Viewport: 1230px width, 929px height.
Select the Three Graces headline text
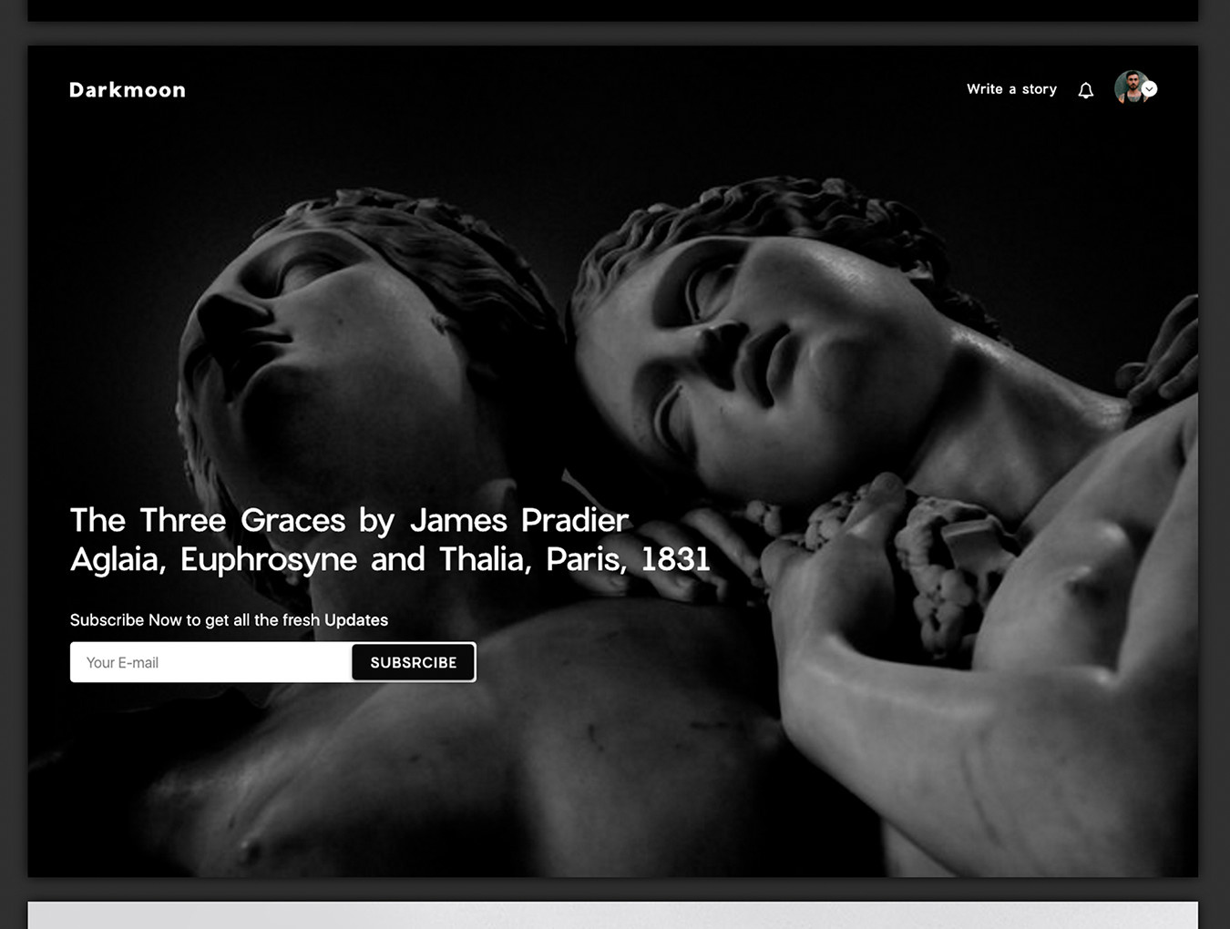(390, 539)
